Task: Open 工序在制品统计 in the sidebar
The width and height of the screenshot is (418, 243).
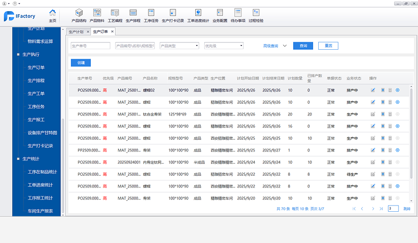Action: coord(42,172)
